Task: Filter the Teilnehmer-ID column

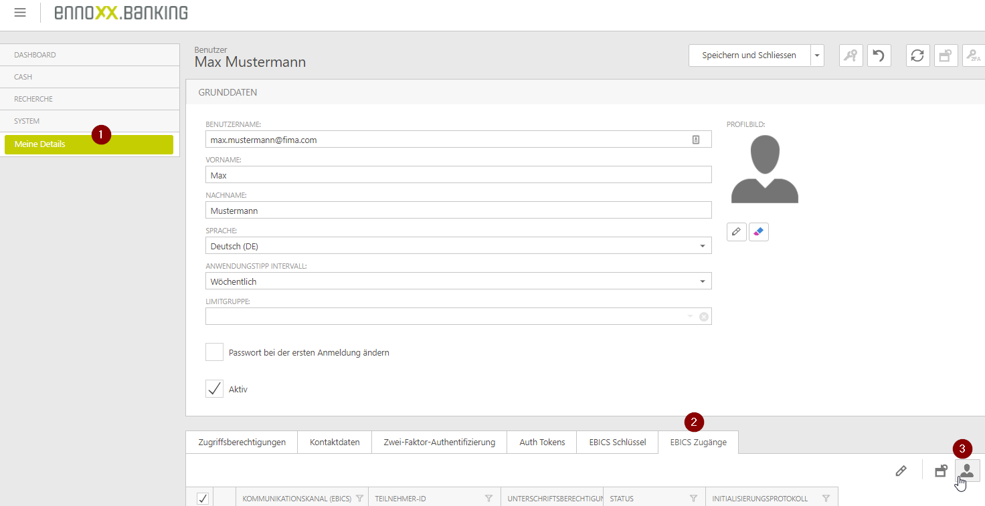Action: (x=488, y=499)
